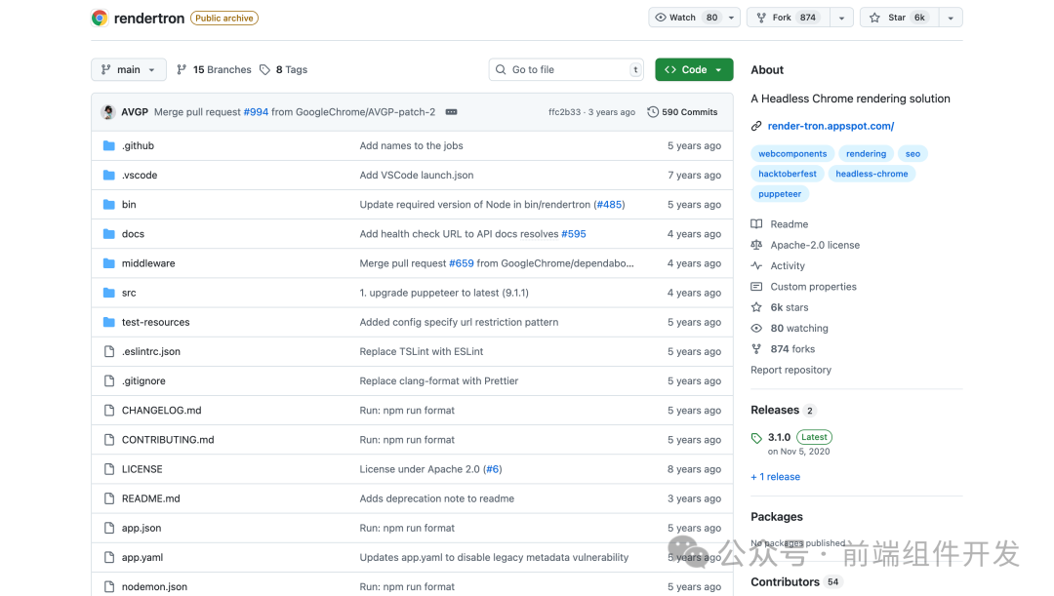Click the LICENSE file icon
The width and height of the screenshot is (1054, 596).
click(x=109, y=469)
